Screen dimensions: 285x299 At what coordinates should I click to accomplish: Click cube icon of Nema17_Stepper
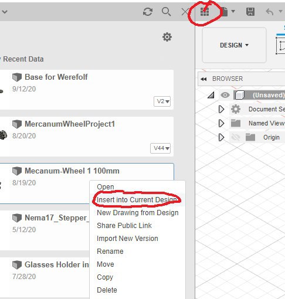point(17,218)
